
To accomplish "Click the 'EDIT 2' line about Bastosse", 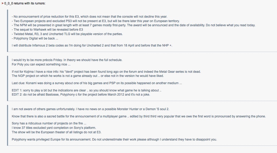I will (x=81, y=95).
